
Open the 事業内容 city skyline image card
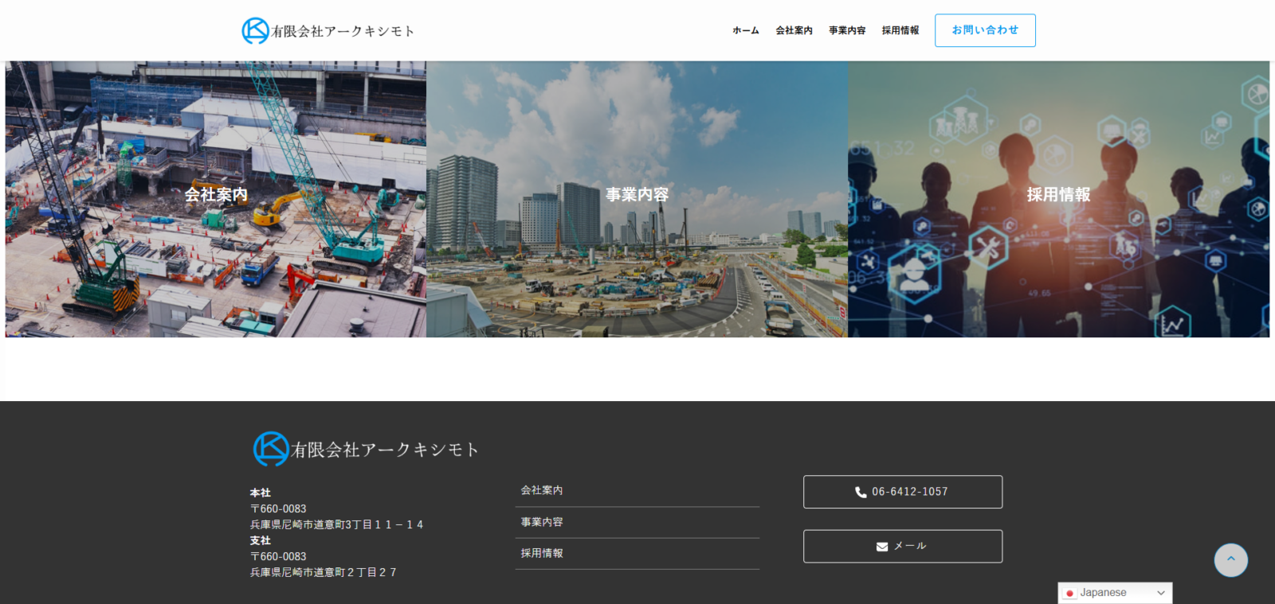coord(637,199)
